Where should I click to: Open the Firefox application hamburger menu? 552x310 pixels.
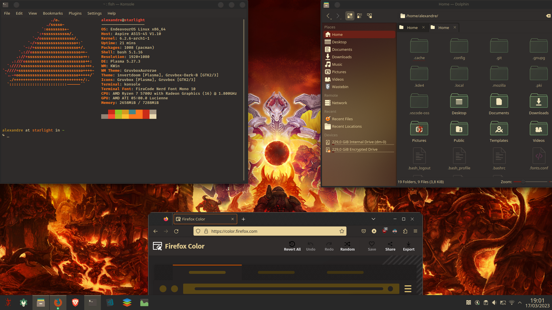coord(415,231)
